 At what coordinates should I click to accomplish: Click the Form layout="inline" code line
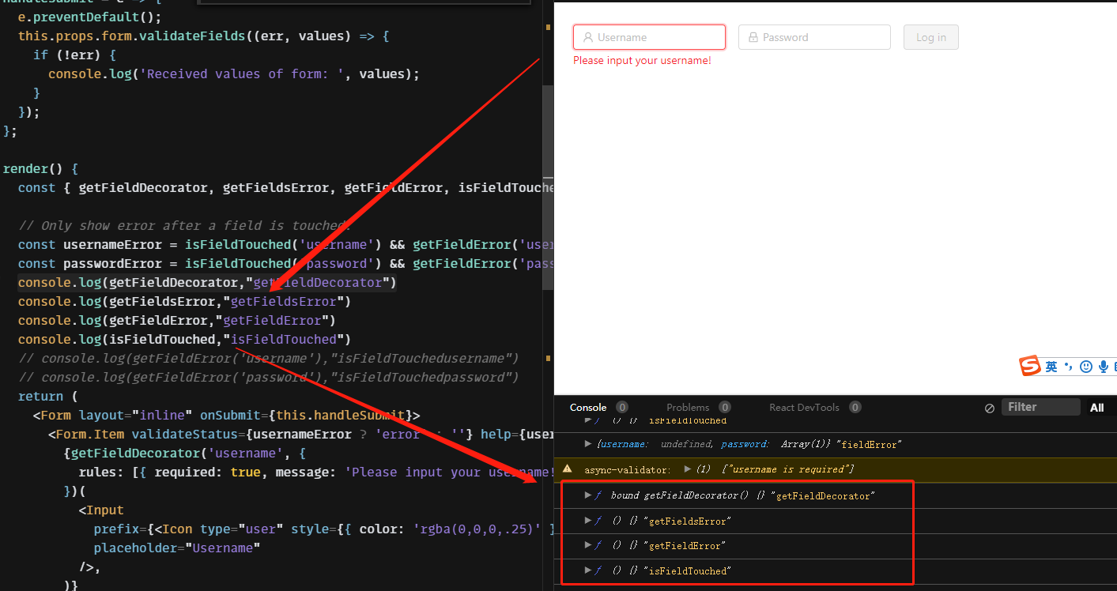[x=226, y=415]
